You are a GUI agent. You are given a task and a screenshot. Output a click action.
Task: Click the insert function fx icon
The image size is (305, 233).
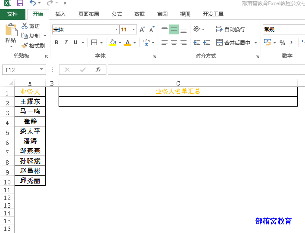(x=98, y=70)
